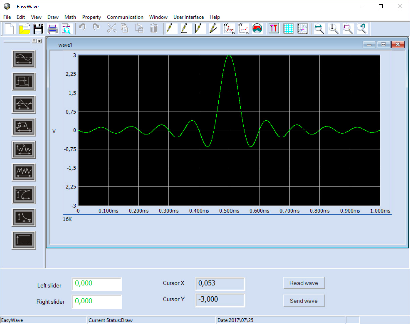This screenshot has width=410, height=324.
Task: Open the Edit menu
Action: click(x=21, y=17)
